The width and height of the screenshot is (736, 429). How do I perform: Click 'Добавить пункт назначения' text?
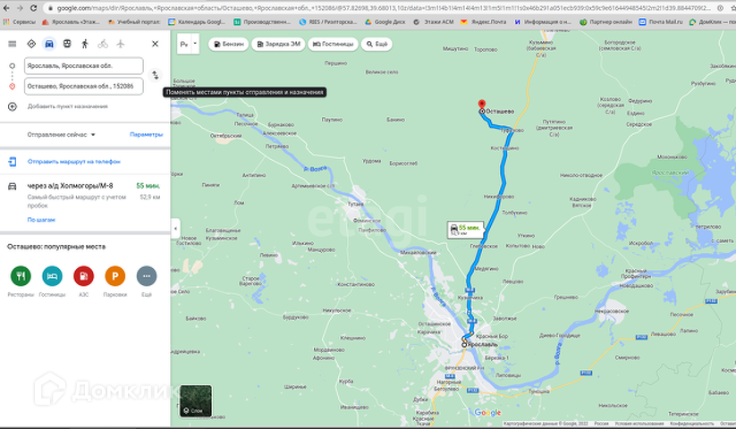pos(68,106)
